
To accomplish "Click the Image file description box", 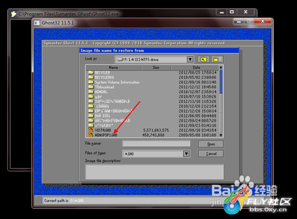I will (154, 172).
